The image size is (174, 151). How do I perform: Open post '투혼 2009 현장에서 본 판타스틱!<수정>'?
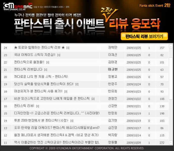(x=41, y=121)
